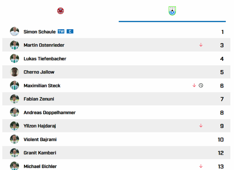Click the clock icon beside Maximilian Steck

pyautogui.click(x=201, y=85)
